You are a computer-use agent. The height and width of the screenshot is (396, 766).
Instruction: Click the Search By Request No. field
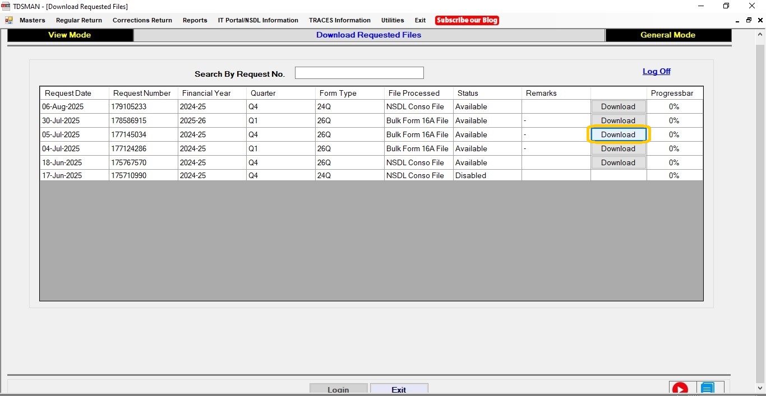(x=359, y=73)
